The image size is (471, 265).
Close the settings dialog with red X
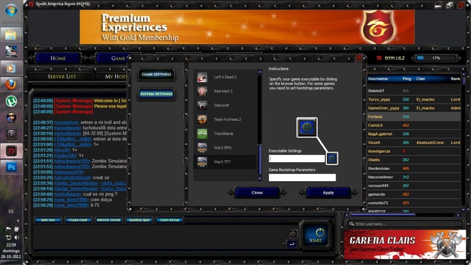click(359, 58)
